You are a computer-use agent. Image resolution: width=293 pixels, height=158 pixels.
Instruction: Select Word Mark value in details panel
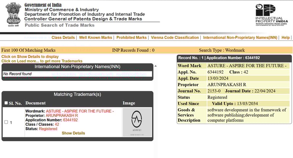click(x=247, y=66)
